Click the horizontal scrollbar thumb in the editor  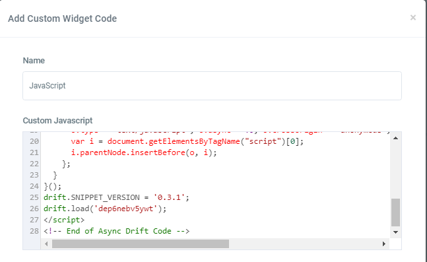[x=141, y=244]
